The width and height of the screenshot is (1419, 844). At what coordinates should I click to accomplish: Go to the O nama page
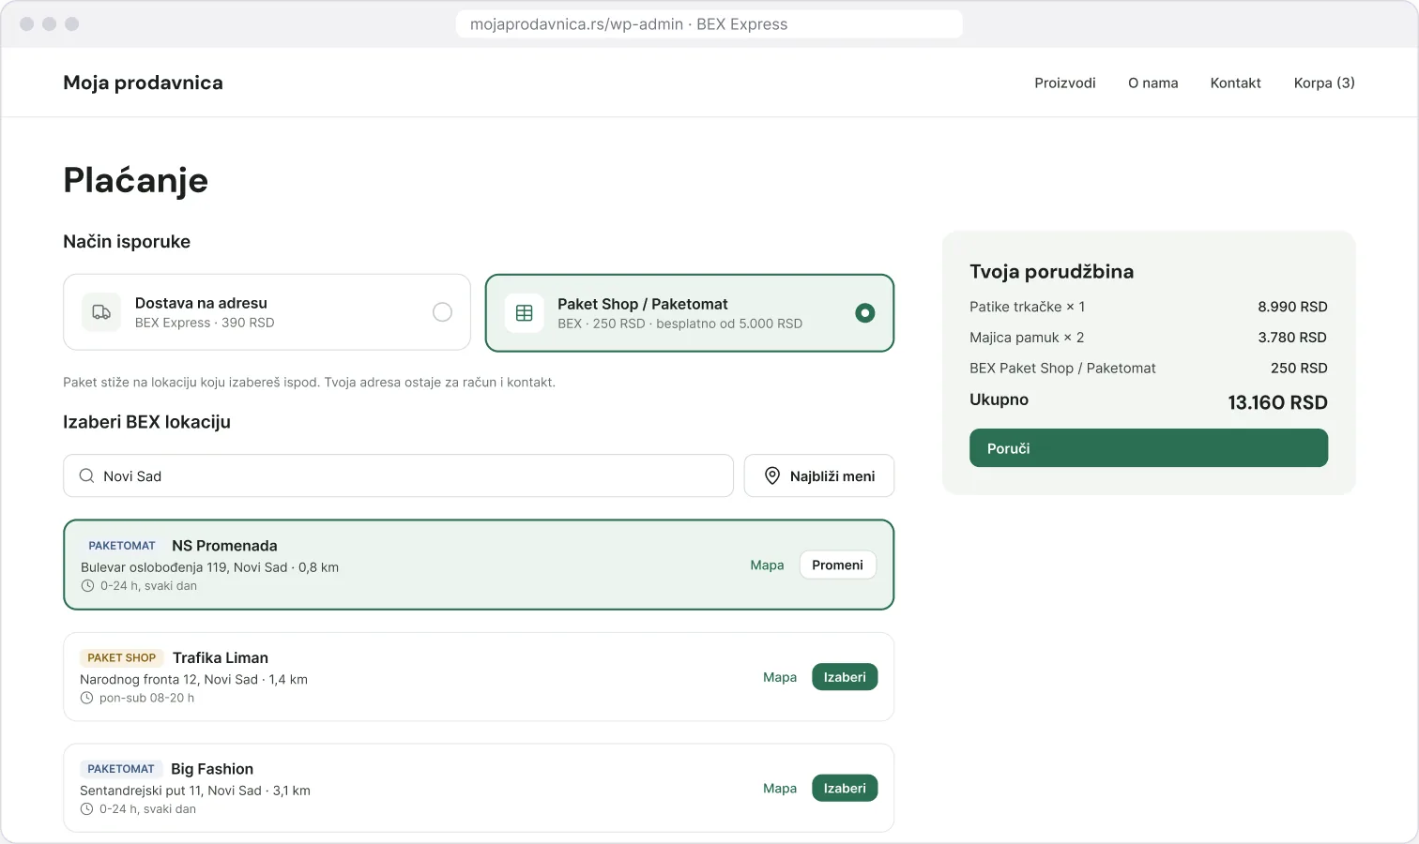(1153, 83)
